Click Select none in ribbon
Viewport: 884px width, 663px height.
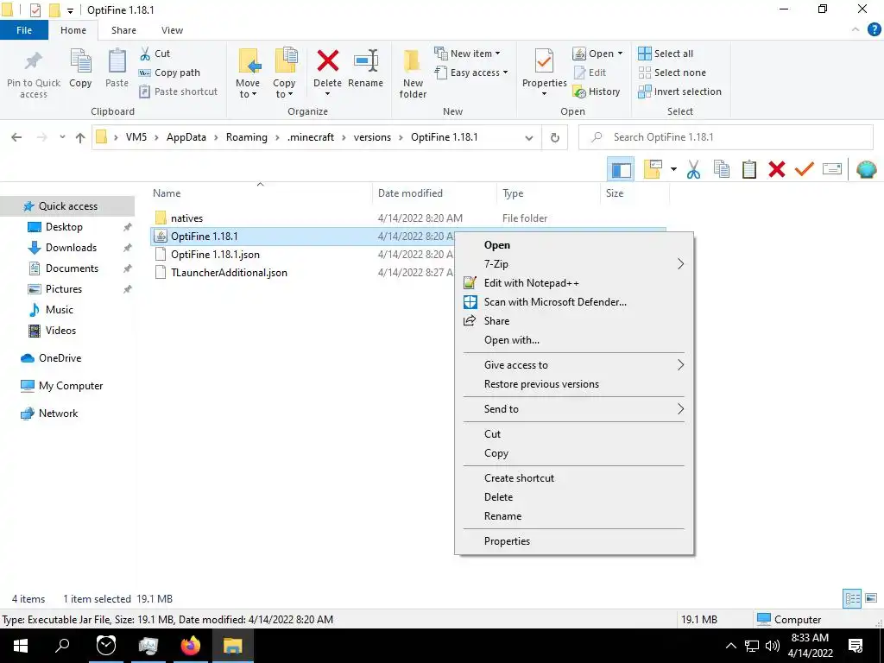[x=672, y=73]
